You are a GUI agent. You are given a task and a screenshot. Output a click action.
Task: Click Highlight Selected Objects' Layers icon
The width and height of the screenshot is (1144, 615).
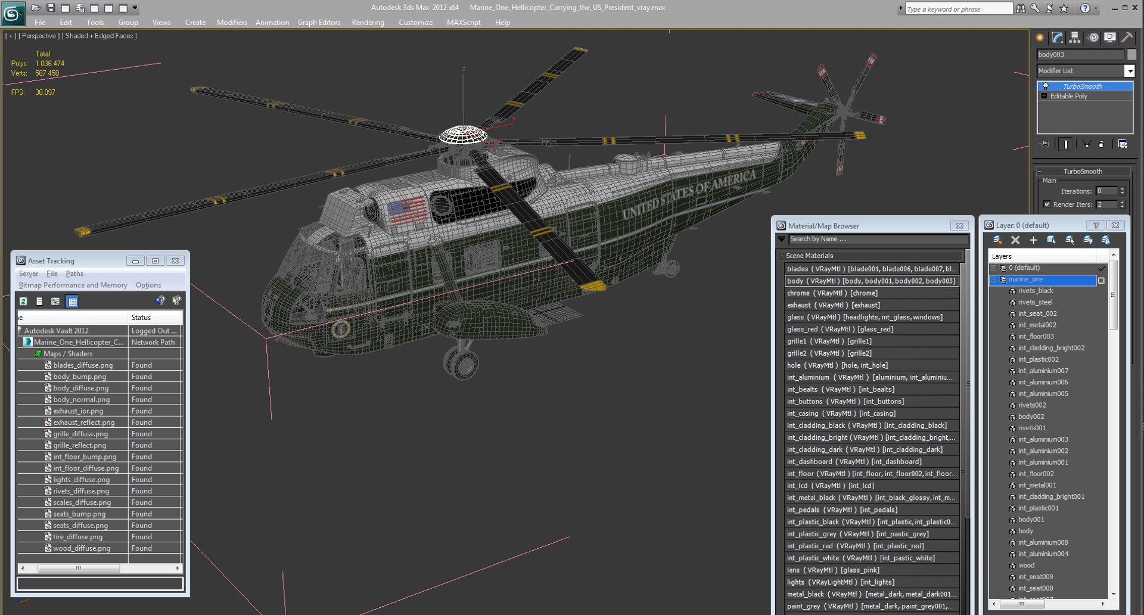pyautogui.click(x=1070, y=240)
